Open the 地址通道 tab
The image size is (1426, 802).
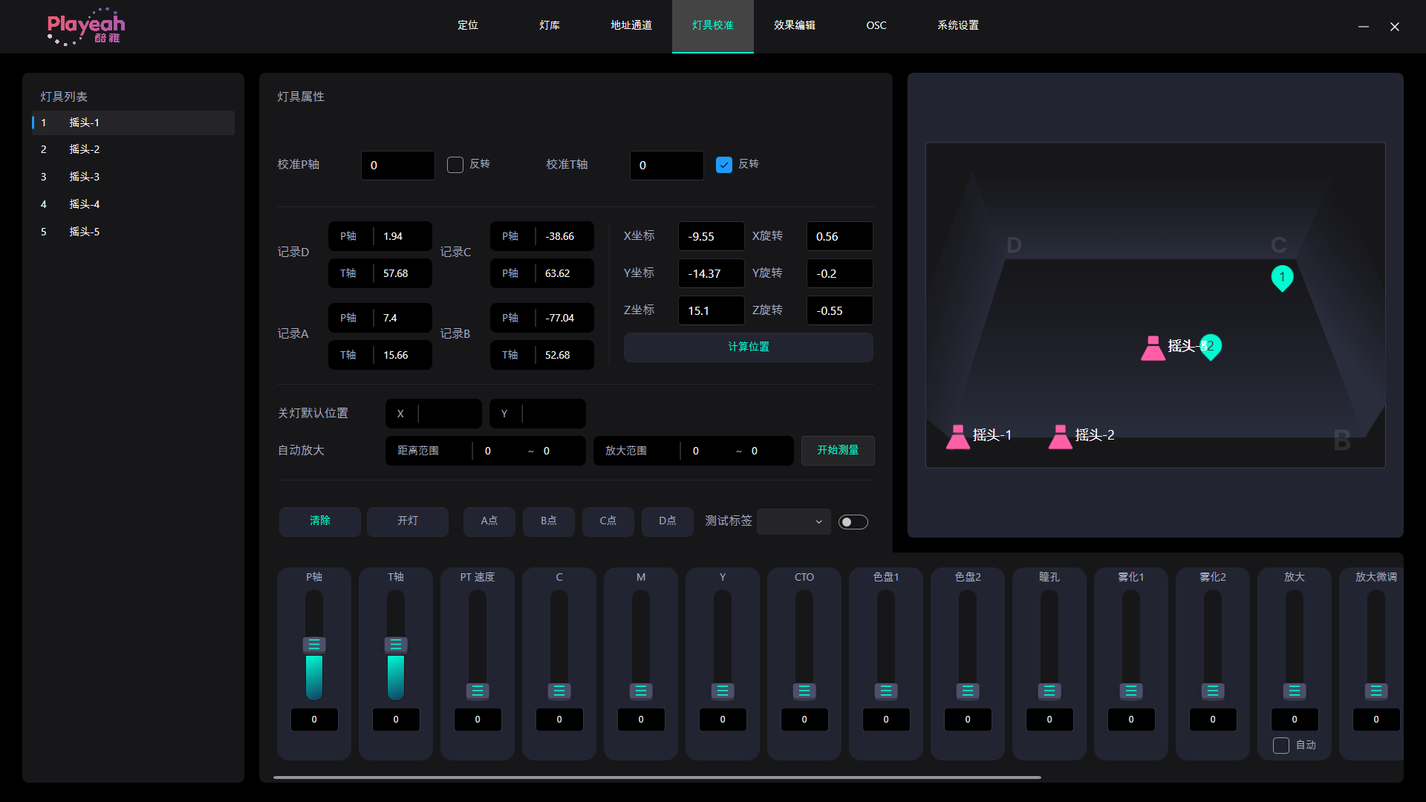coord(631,25)
